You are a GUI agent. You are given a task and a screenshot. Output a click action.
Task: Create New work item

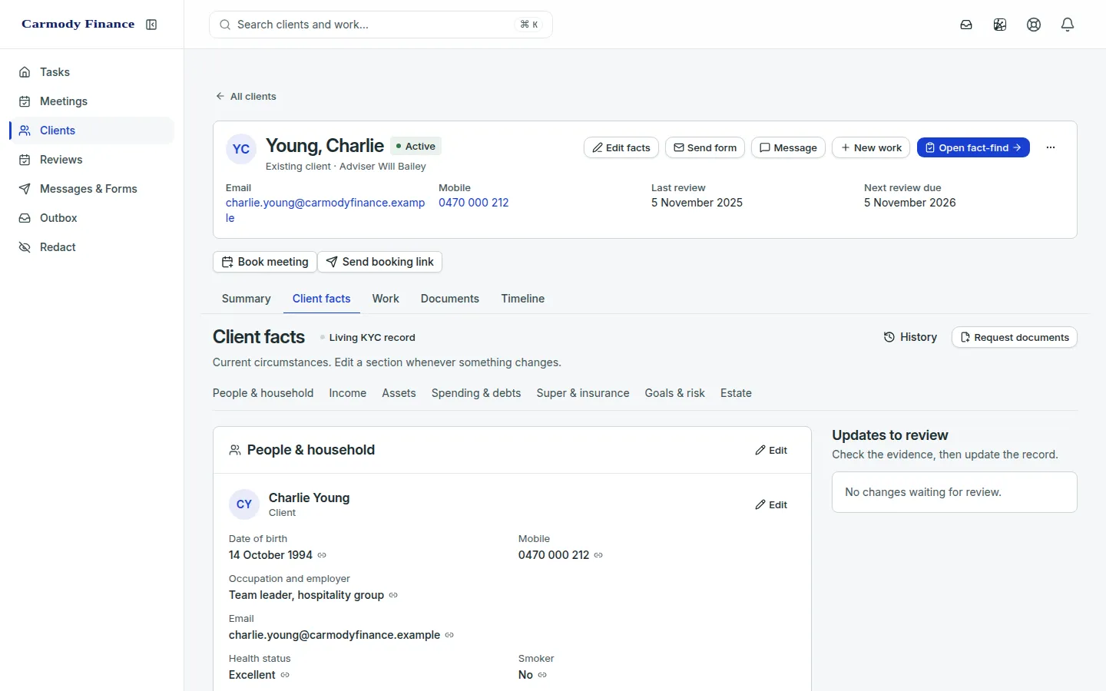point(871,147)
